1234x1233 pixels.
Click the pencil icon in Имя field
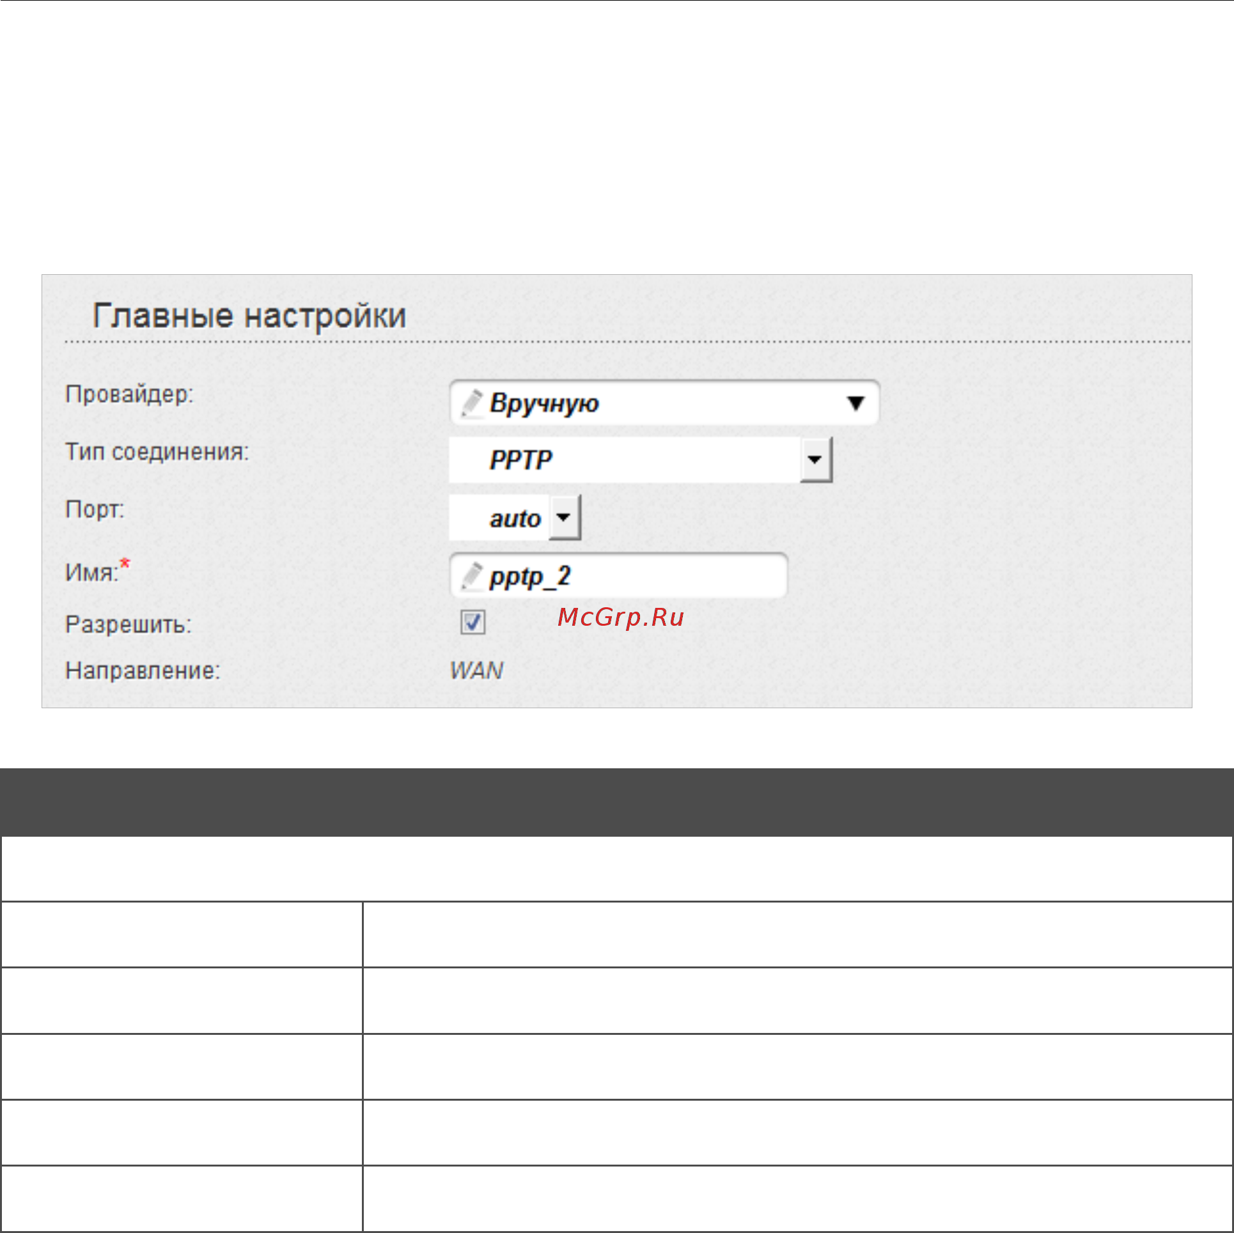[472, 576]
